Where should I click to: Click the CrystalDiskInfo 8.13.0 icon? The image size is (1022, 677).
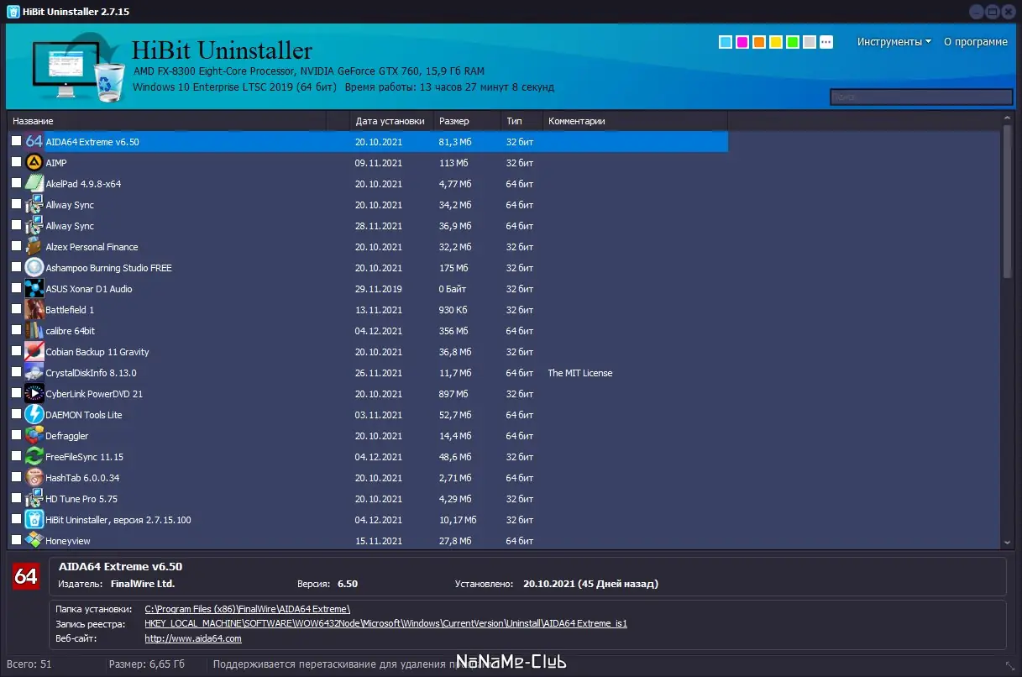tap(34, 372)
